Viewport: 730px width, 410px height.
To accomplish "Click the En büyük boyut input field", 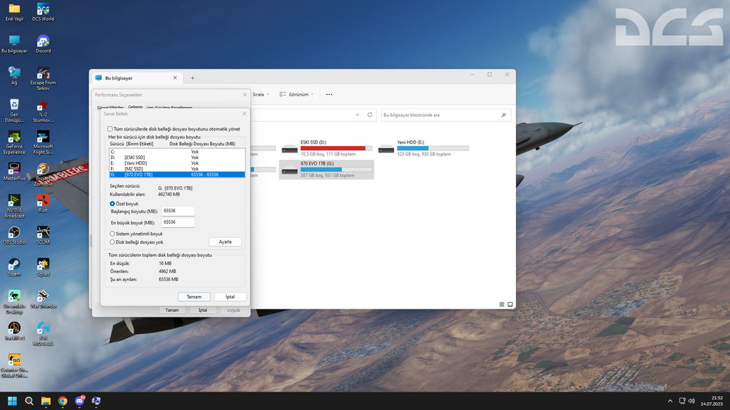I will (178, 223).
